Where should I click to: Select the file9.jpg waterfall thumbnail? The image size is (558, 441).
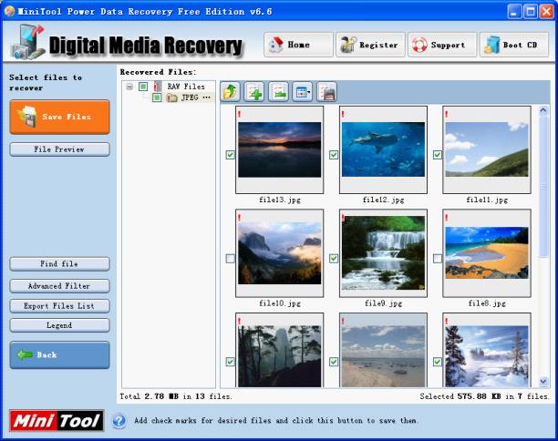click(383, 253)
